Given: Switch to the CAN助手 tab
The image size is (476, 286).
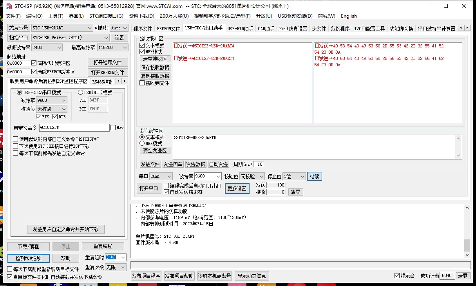Looking at the screenshot, I should [266, 29].
